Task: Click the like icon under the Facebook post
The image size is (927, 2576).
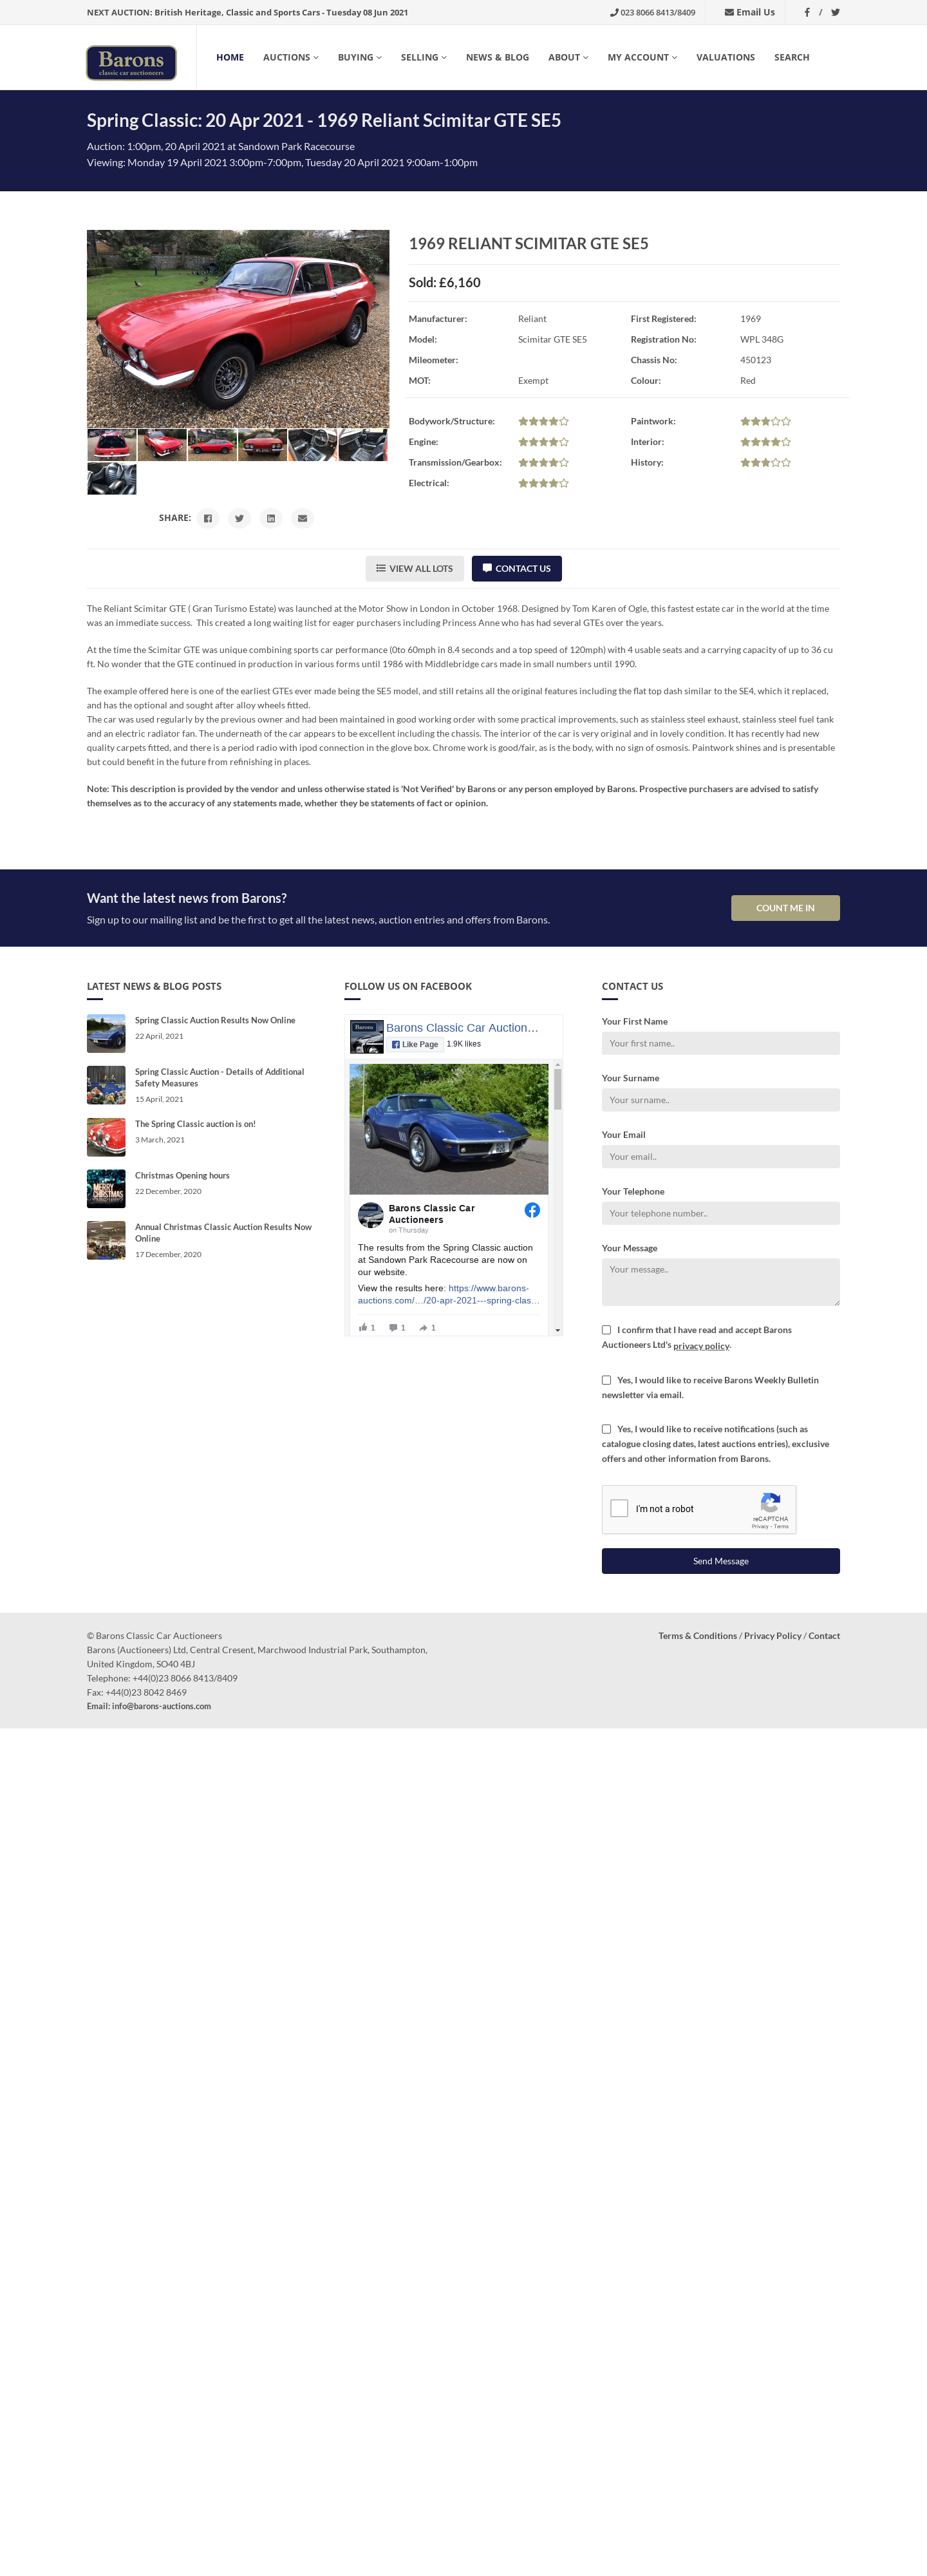Action: tap(363, 1327)
